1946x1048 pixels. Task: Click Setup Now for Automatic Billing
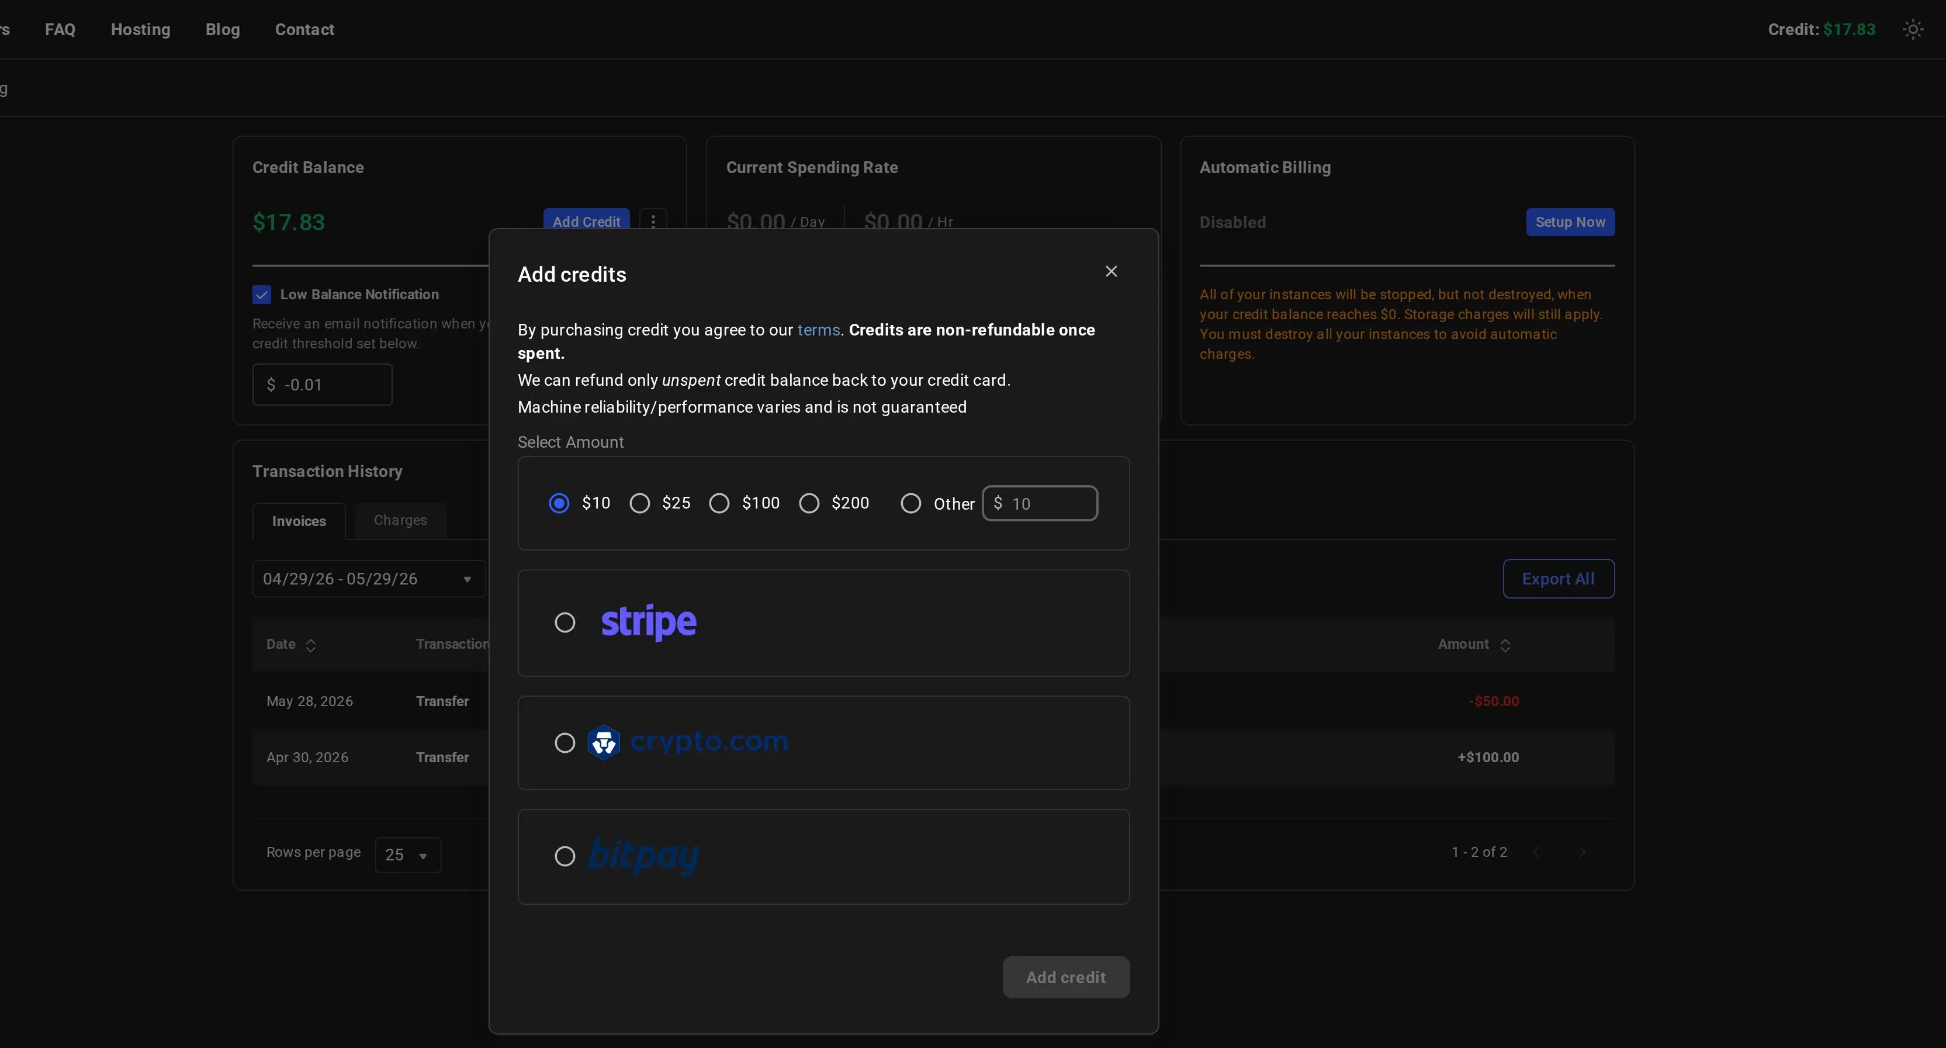point(1571,222)
